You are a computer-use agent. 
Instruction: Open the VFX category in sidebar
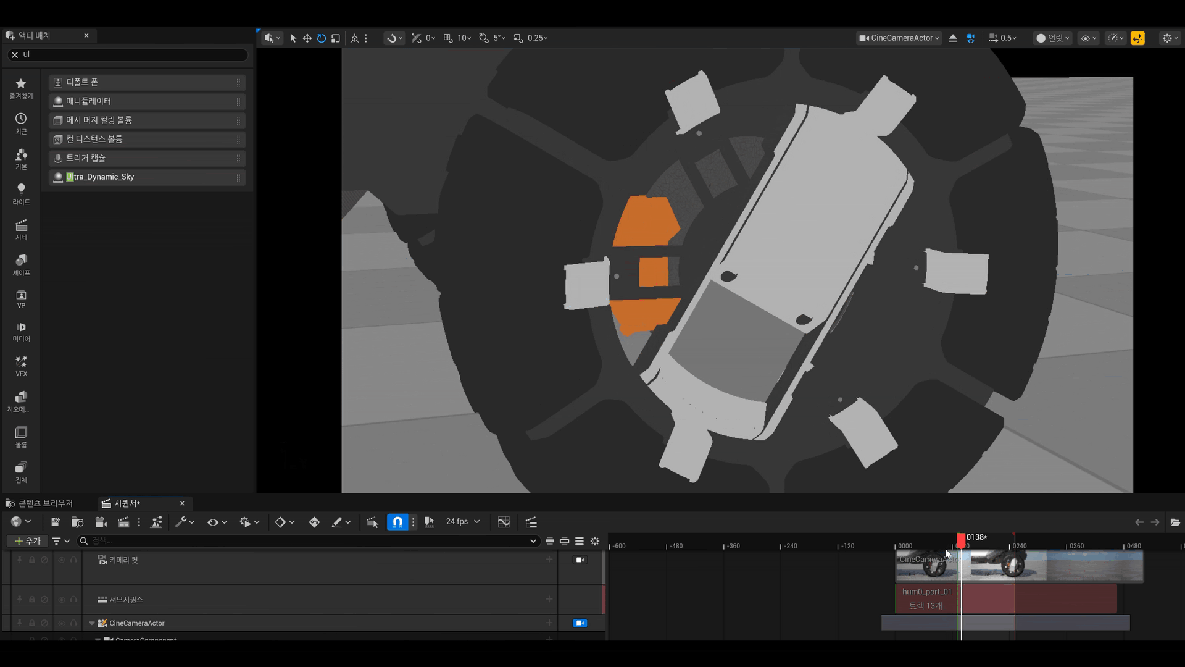click(21, 366)
